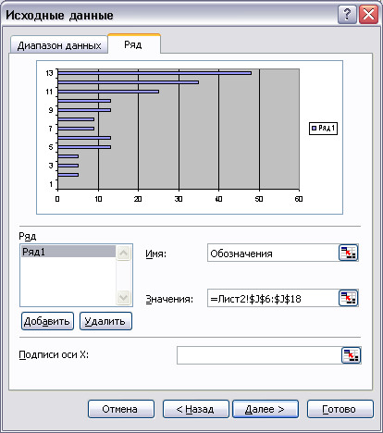The height and width of the screenshot is (433, 383).
Task: Click the Отмена button
Action: pos(121,409)
